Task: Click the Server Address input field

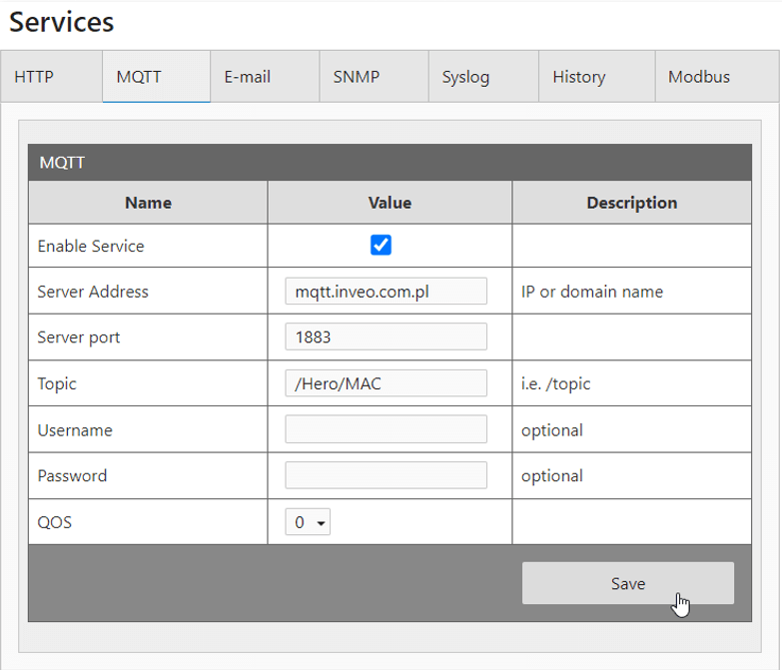Action: coord(386,292)
